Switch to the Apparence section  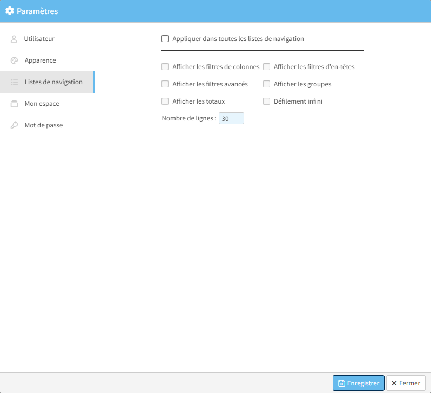point(40,60)
